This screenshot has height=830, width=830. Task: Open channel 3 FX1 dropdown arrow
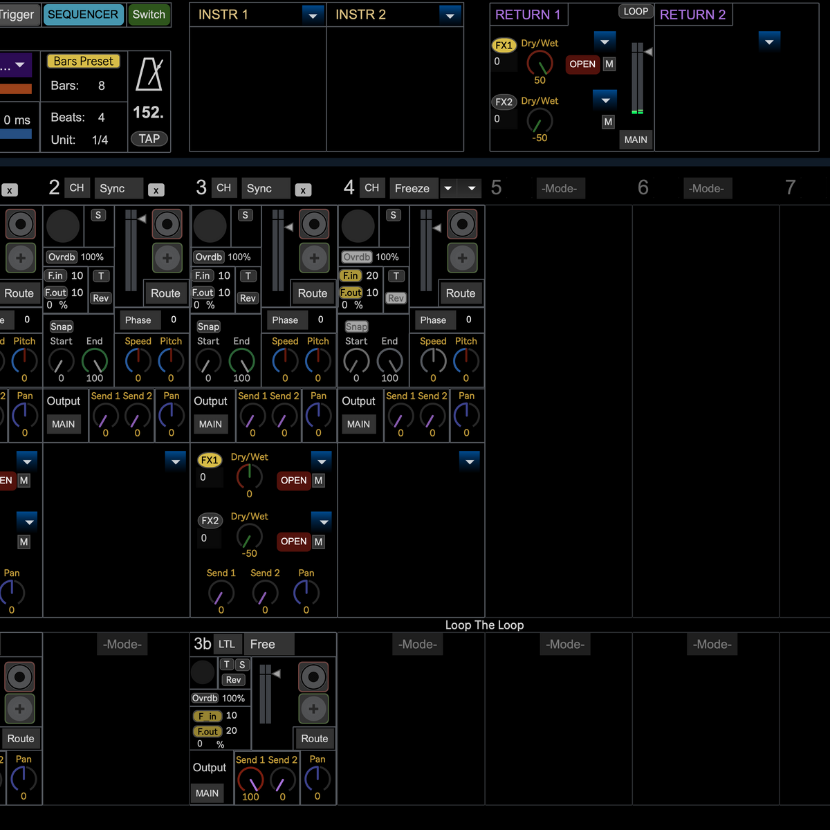[x=322, y=461]
